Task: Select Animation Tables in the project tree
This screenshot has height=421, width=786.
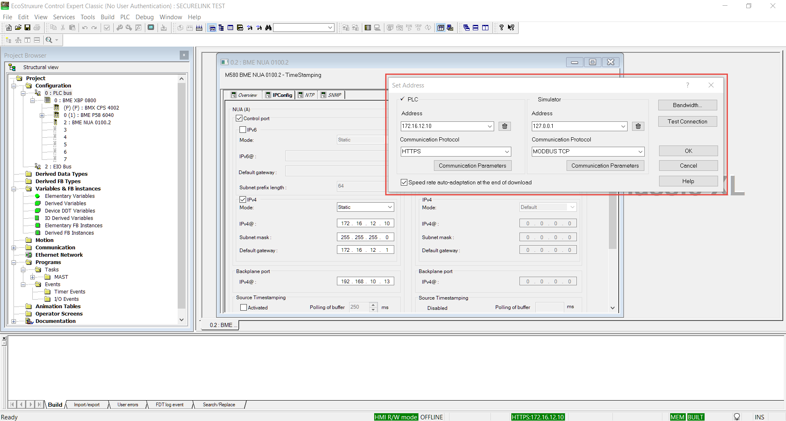Action: coord(58,307)
